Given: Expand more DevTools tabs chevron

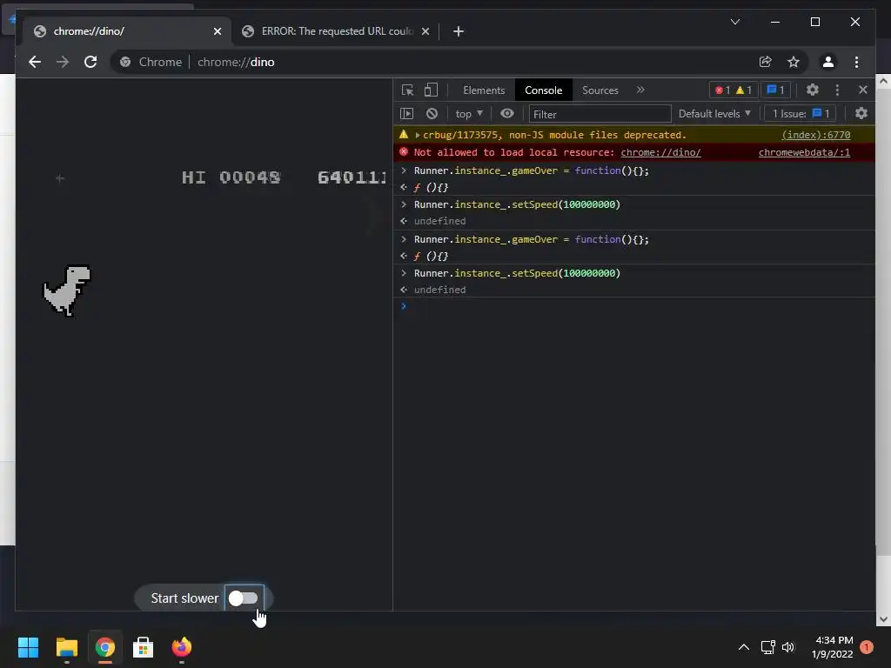Looking at the screenshot, I should coord(640,90).
